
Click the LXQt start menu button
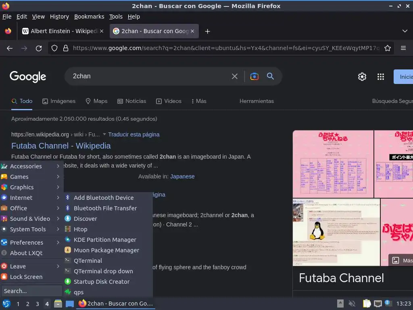(6, 304)
